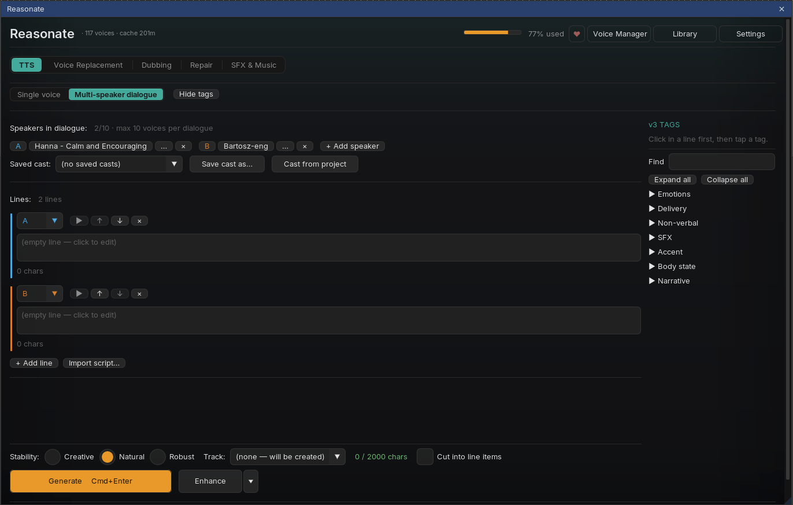Open the TTS tab
The image size is (793, 505).
tap(27, 65)
